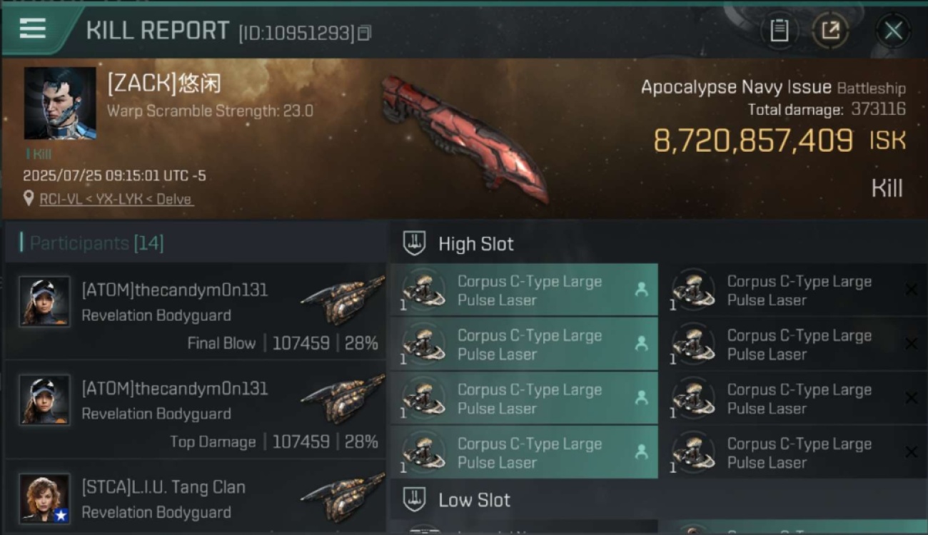Toggle X mark on first right-column pulse laser

click(x=911, y=290)
